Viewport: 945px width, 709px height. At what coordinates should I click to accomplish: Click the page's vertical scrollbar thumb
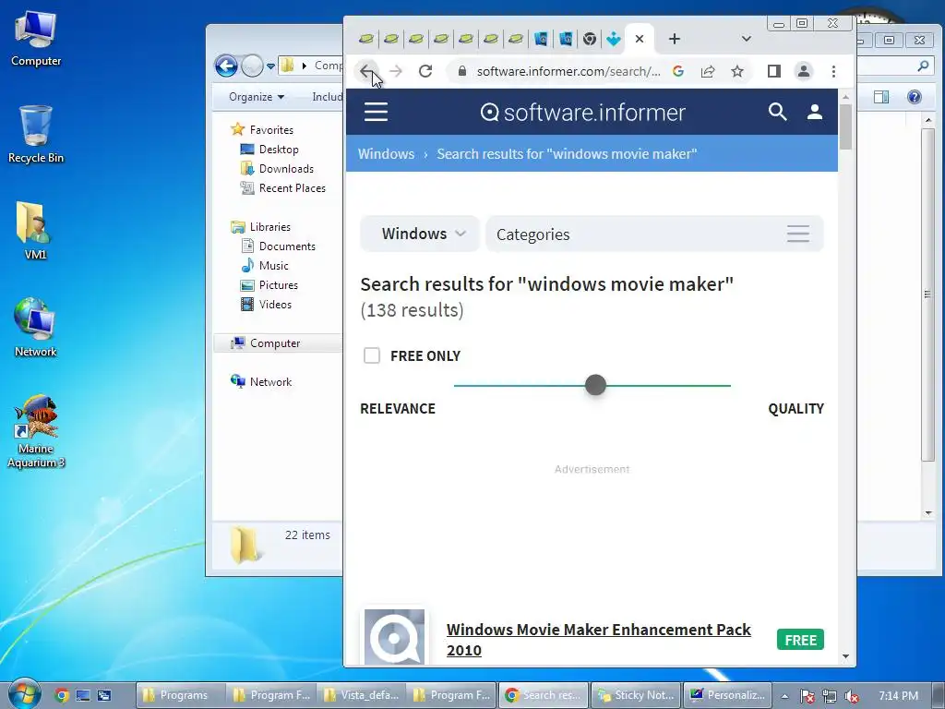[x=845, y=126]
